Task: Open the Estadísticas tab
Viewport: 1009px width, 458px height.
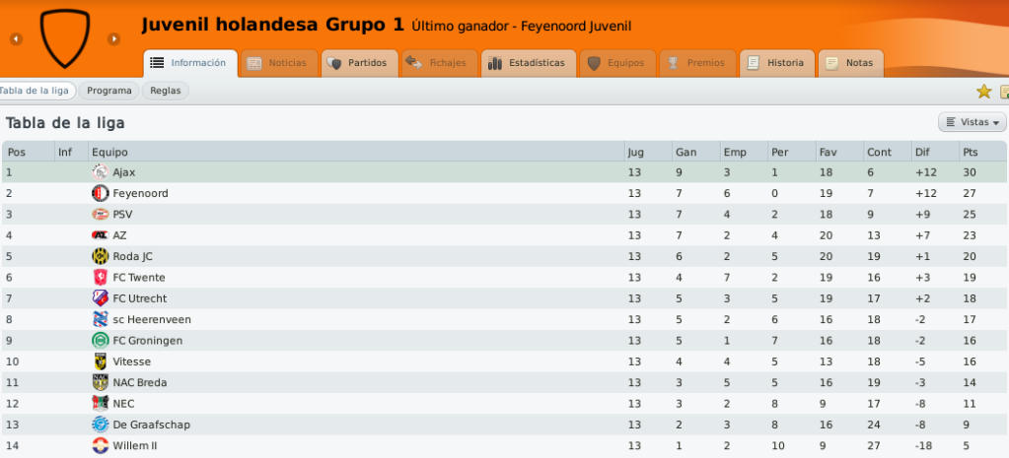Action: click(529, 63)
